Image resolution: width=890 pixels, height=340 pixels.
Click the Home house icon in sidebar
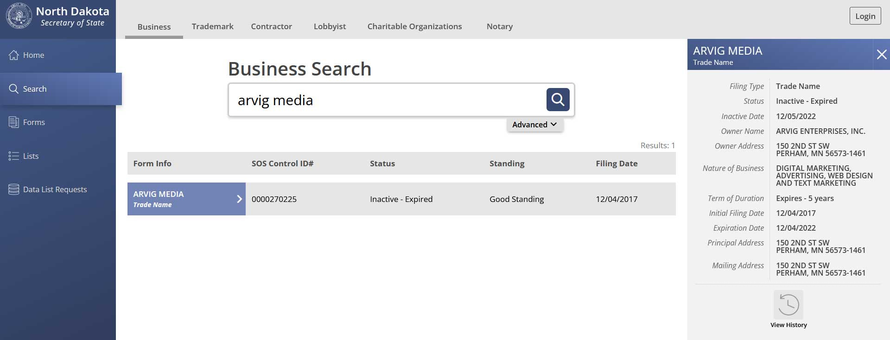coord(14,55)
